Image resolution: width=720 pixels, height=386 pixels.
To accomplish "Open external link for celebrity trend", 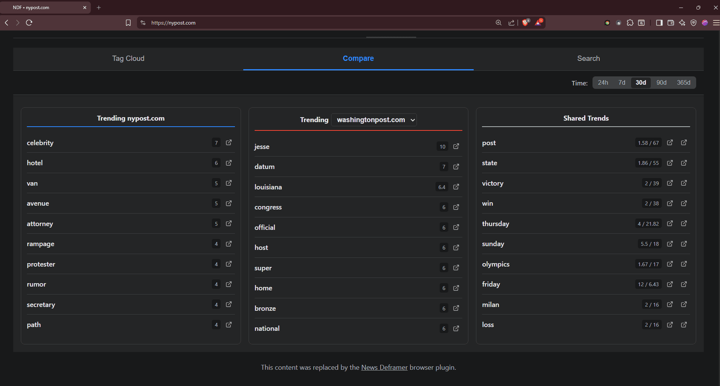I will pyautogui.click(x=229, y=143).
